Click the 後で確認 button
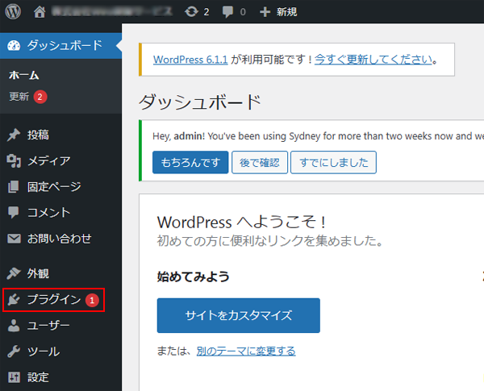 [260, 162]
